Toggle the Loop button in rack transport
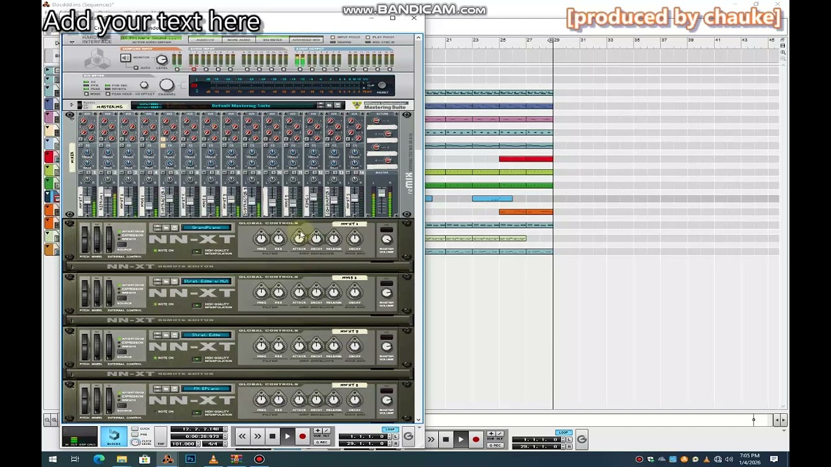831x467 pixels. [x=390, y=429]
